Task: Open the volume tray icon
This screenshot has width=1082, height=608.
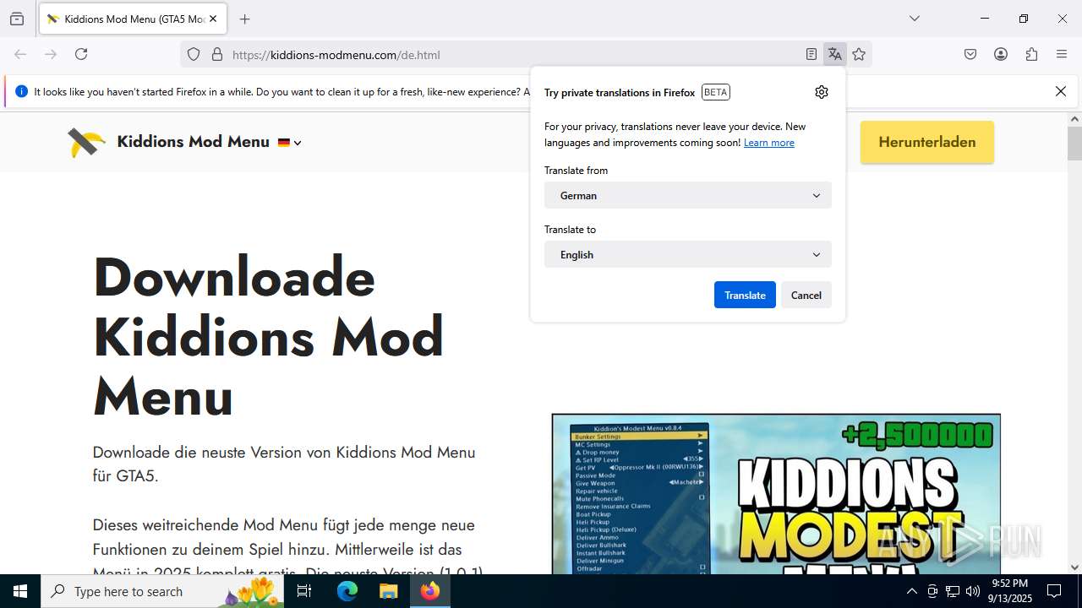Action: pyautogui.click(x=973, y=591)
